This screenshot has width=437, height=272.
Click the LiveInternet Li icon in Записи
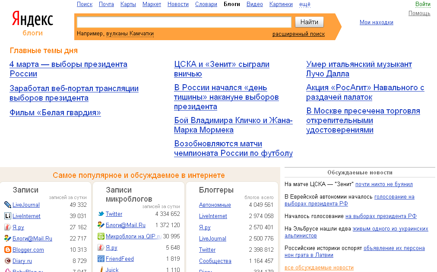coord(8,216)
